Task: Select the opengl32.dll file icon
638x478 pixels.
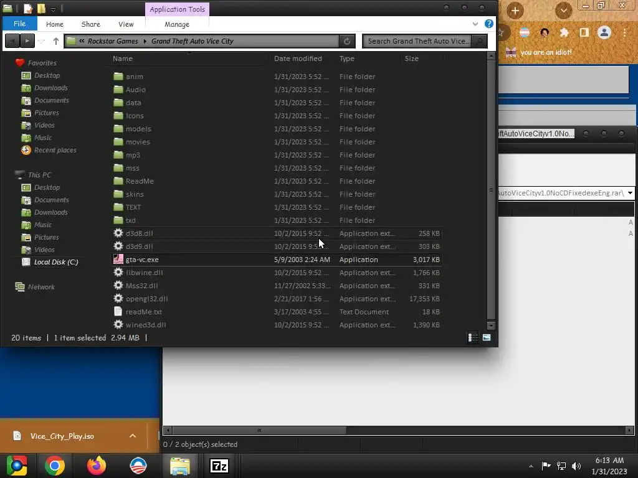Action: point(118,298)
